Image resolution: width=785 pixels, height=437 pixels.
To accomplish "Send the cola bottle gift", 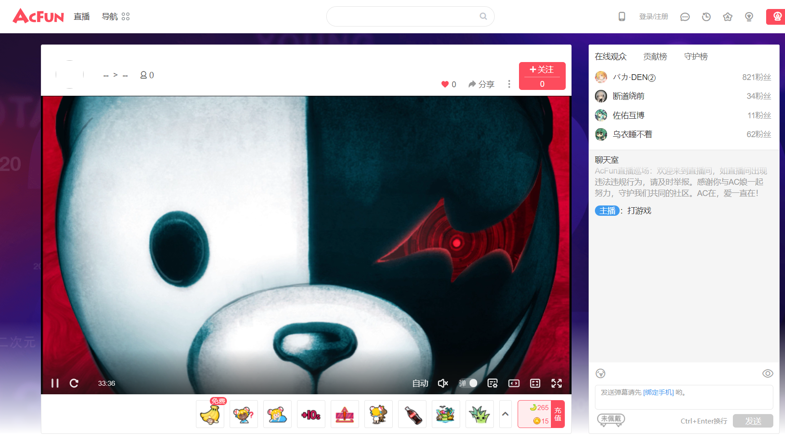I will tap(412, 414).
